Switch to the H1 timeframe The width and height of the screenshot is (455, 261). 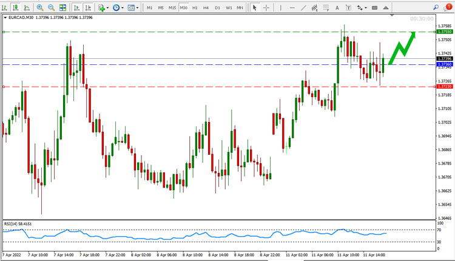click(x=195, y=8)
